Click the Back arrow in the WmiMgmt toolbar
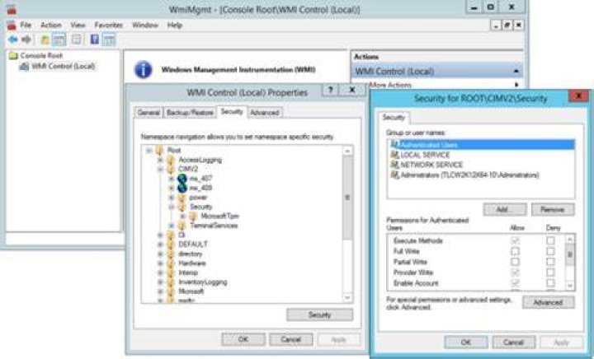 (x=13, y=40)
